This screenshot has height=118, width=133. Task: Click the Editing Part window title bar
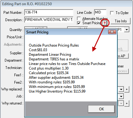point(66,4)
